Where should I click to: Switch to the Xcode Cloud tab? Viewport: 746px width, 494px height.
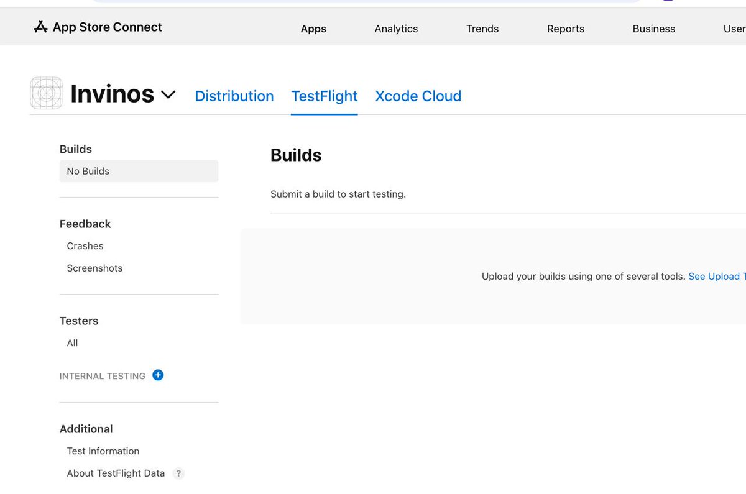click(418, 96)
